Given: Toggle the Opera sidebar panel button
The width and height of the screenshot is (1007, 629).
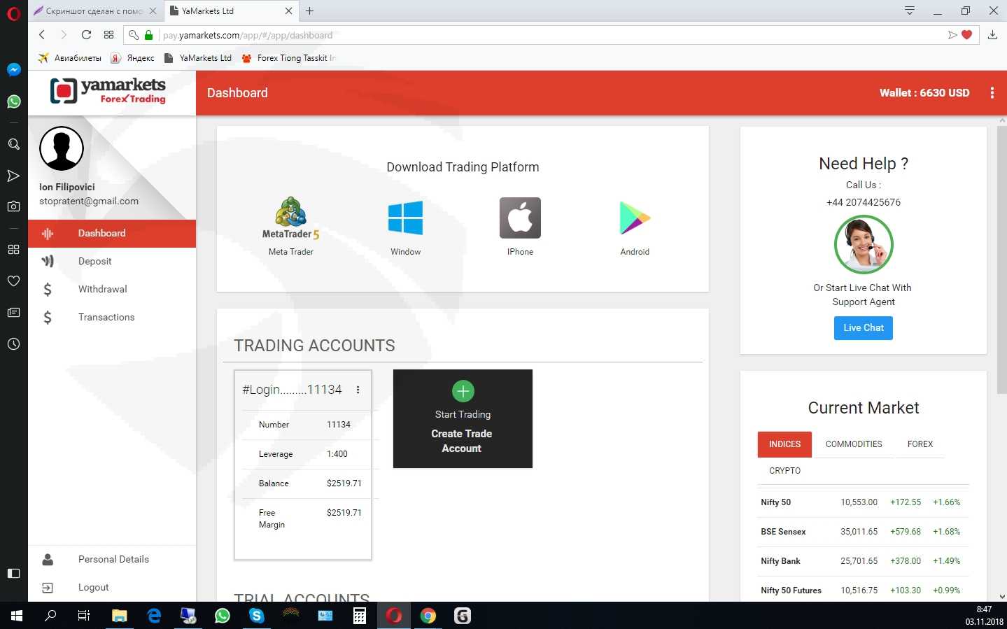Looking at the screenshot, I should tap(13, 573).
